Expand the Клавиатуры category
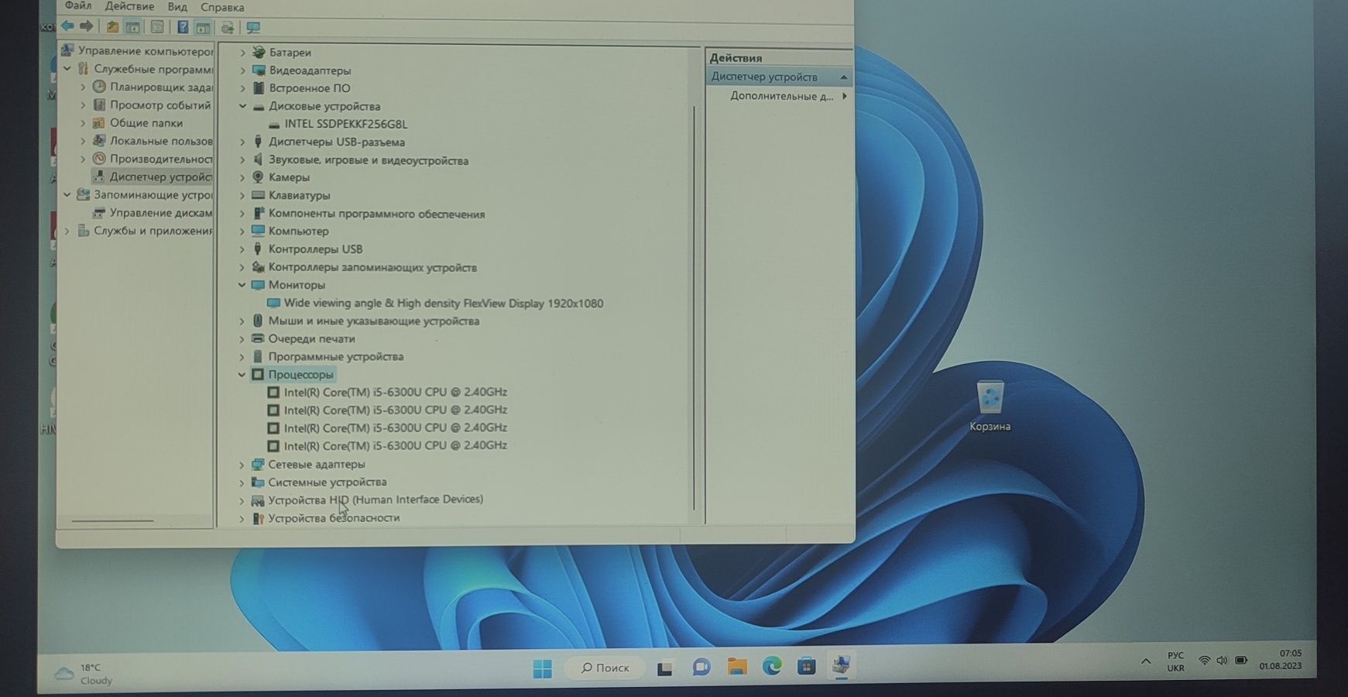This screenshot has height=697, width=1348. tap(242, 196)
